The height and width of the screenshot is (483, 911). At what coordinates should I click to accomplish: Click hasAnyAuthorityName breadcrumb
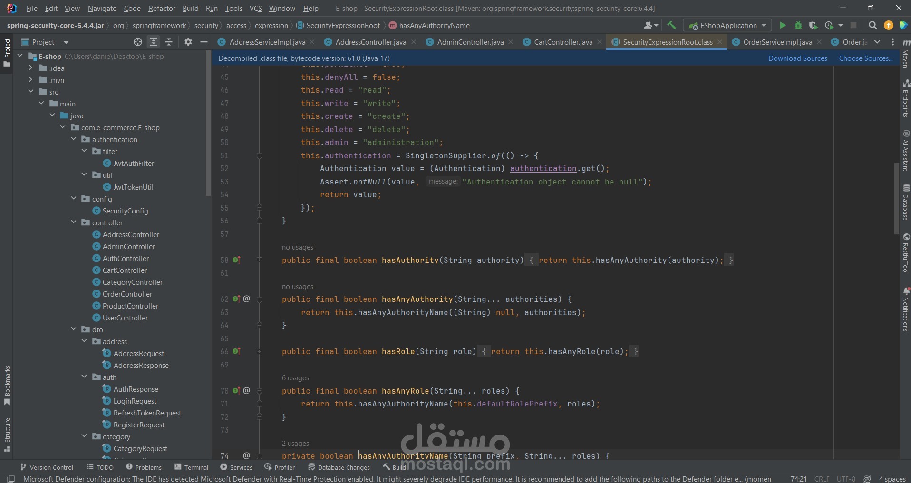click(x=429, y=26)
